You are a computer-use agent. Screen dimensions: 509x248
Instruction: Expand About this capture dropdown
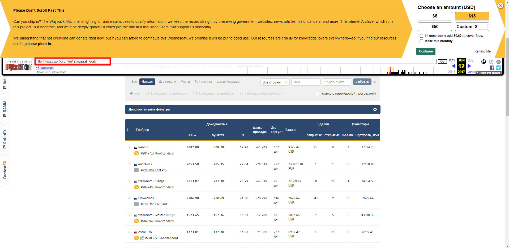[x=488, y=73]
